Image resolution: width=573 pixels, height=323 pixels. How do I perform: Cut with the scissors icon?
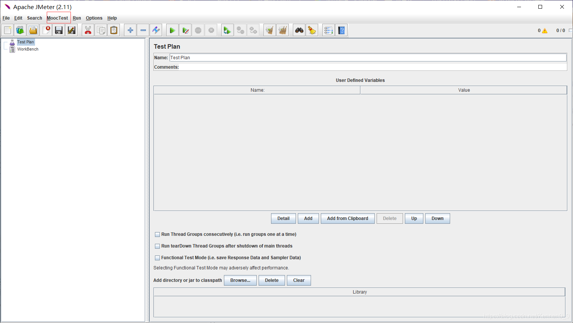tap(88, 30)
